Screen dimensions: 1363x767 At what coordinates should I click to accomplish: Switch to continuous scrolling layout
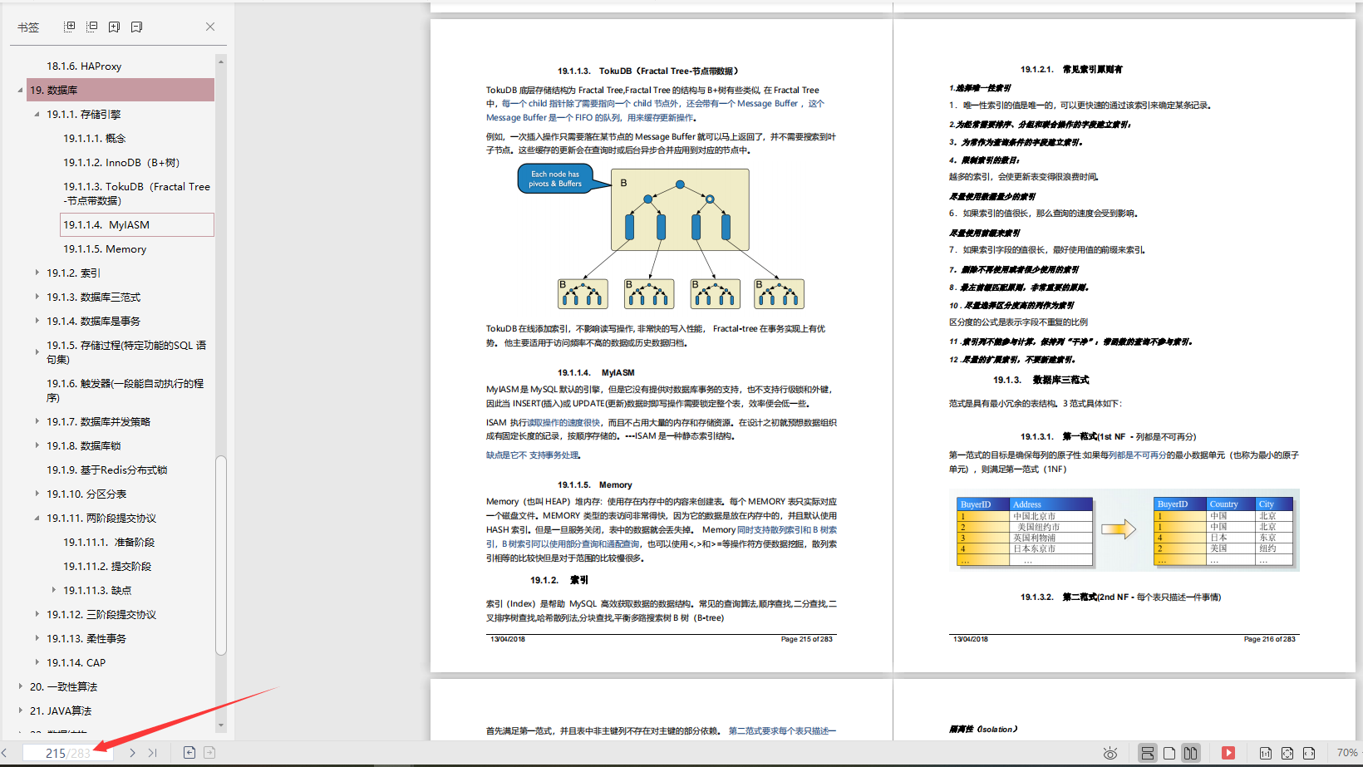click(1148, 753)
